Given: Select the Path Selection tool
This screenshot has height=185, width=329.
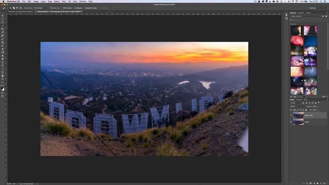Looking at the screenshot, I should (3, 69).
